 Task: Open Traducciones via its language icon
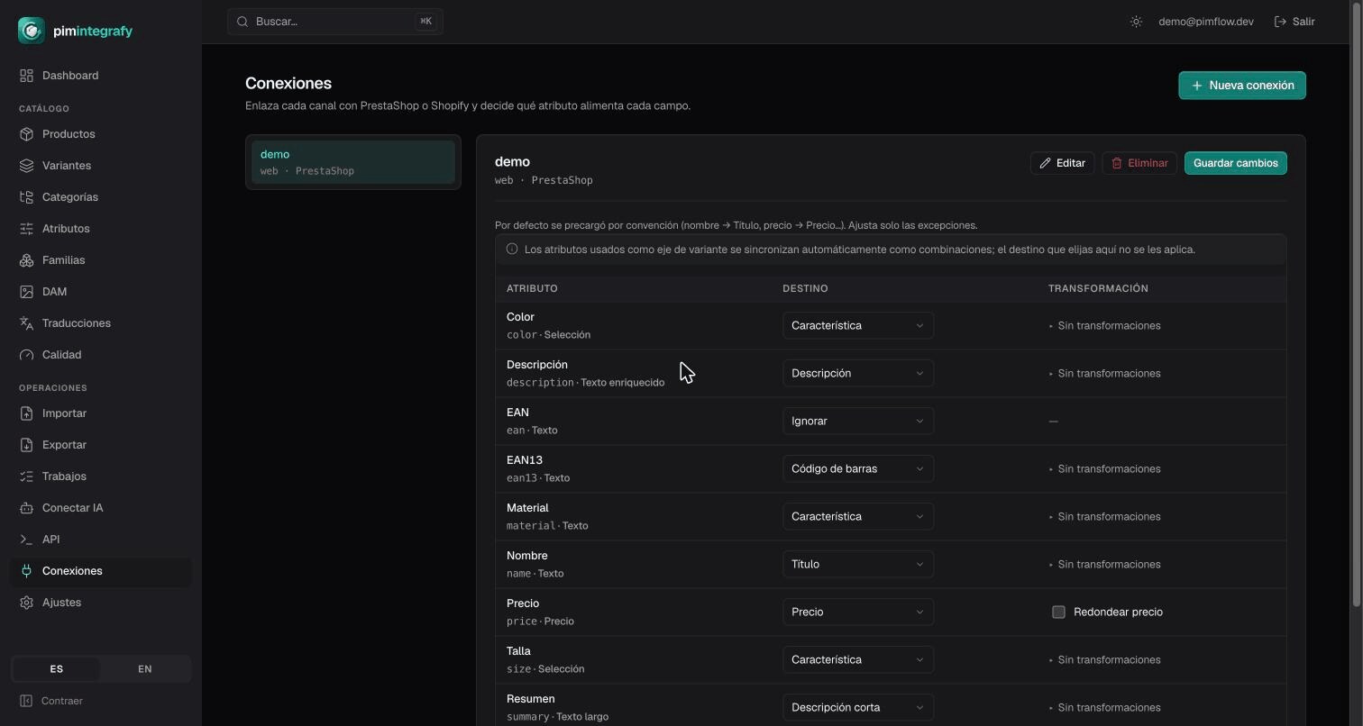click(26, 323)
